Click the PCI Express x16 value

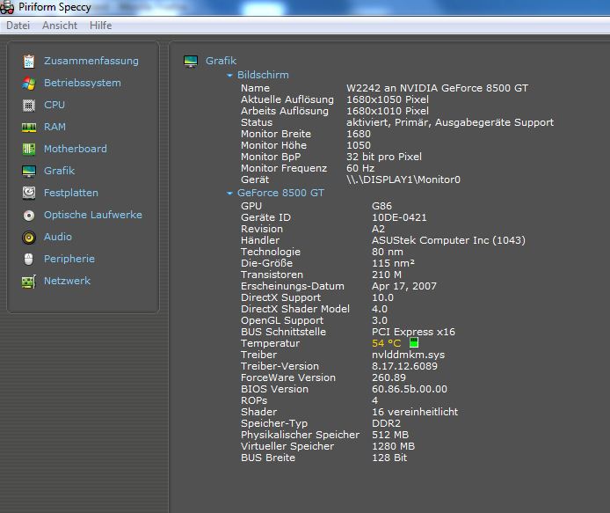[413, 332]
